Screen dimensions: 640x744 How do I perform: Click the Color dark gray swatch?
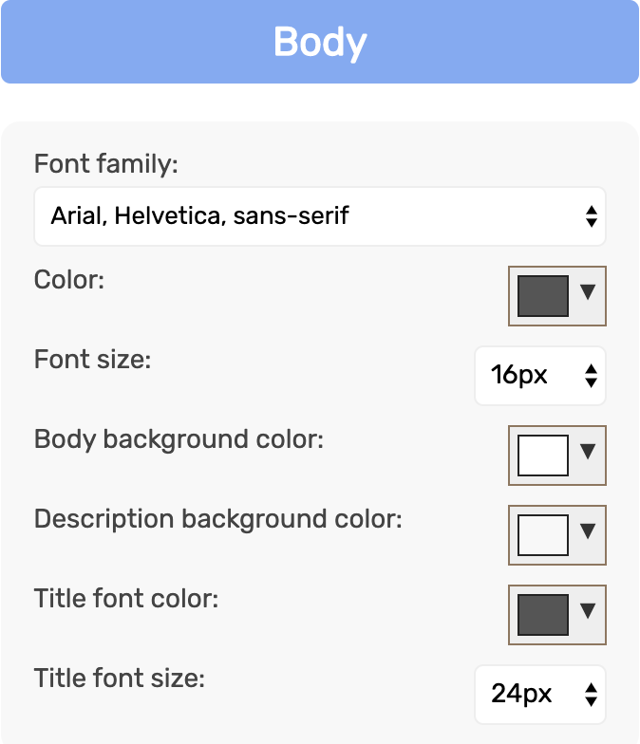point(543,296)
